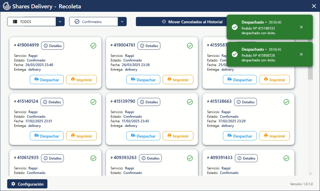Click green check icon on order 409393263
The width and height of the screenshot is (320, 191).
point(190,158)
